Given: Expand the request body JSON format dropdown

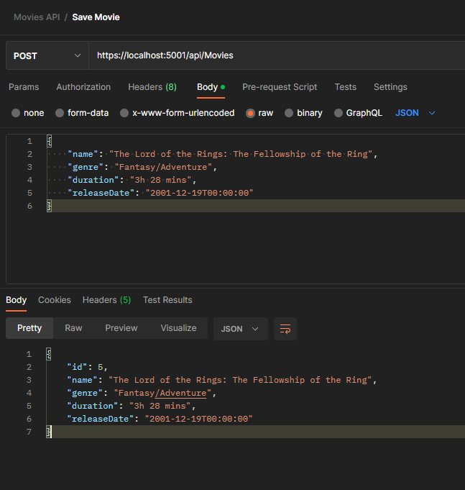Looking at the screenshot, I should (415, 113).
